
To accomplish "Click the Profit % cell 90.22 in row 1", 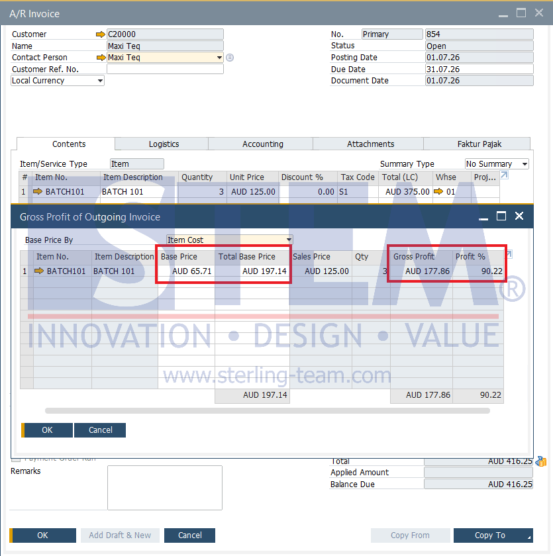I will 478,271.
